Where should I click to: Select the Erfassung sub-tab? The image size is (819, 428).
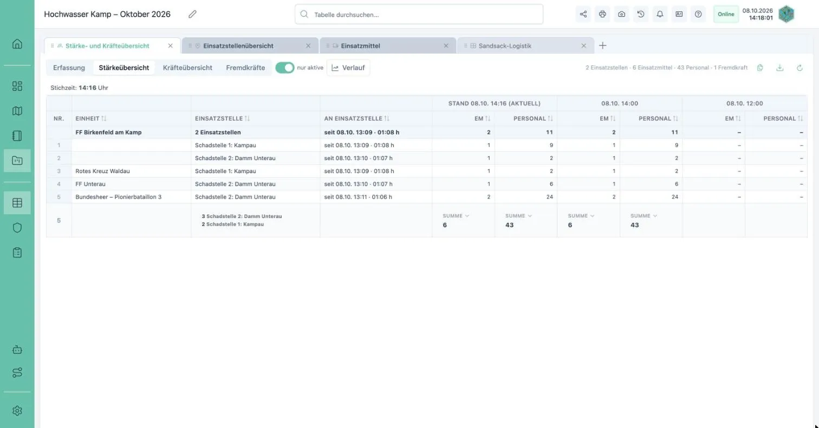pyautogui.click(x=69, y=68)
